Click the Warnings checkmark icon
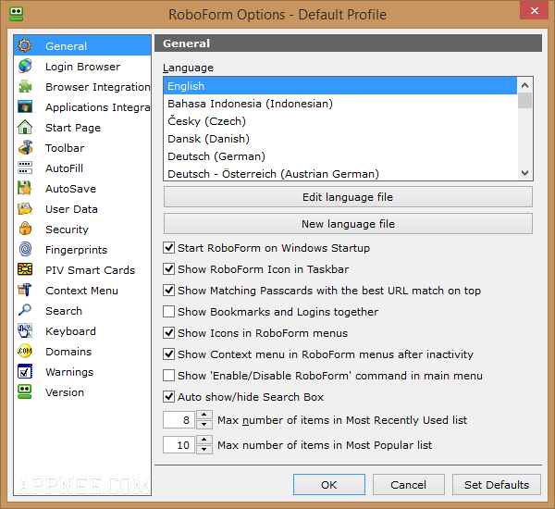This screenshot has height=509, width=555. pos(25,371)
